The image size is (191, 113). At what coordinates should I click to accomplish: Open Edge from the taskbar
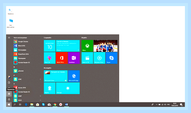[26, 105]
